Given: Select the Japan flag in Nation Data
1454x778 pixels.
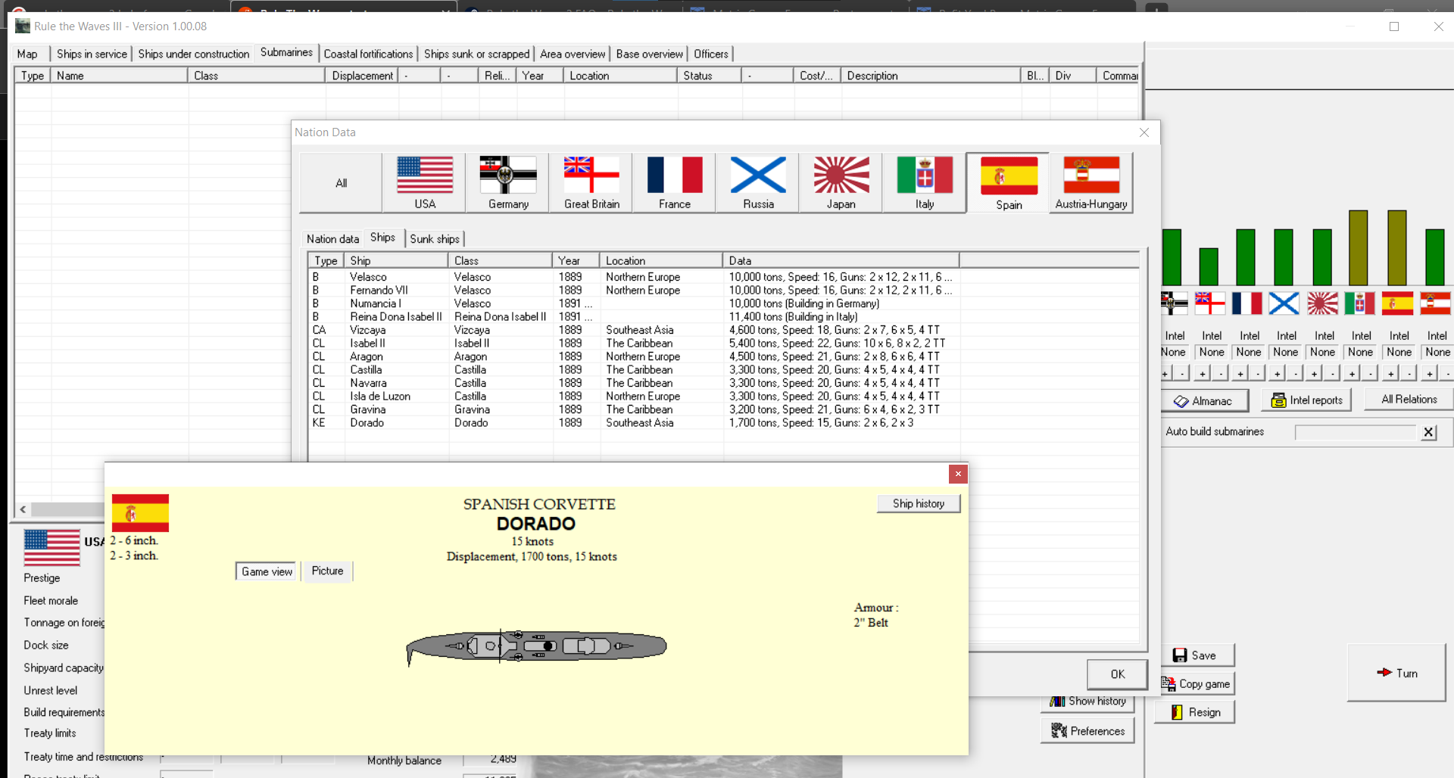Looking at the screenshot, I should (841, 182).
